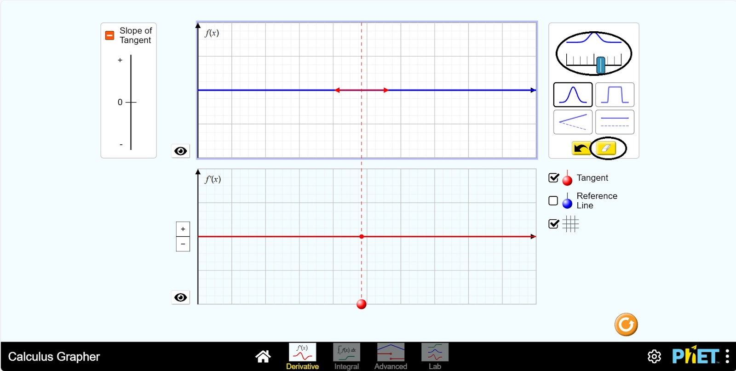Enable the Reference Line checkbox
736x371 pixels.
pyautogui.click(x=553, y=201)
